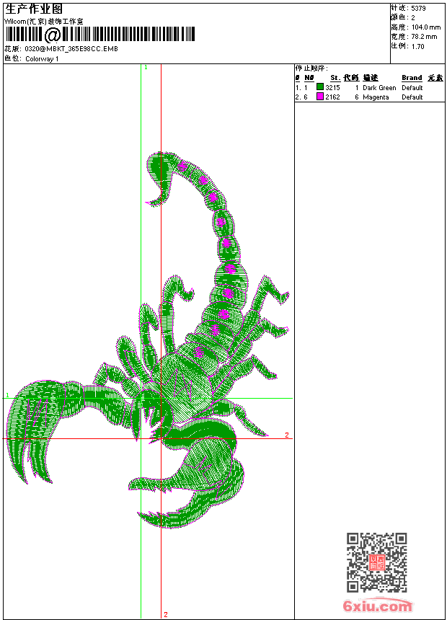The width and height of the screenshot is (447, 620).
Task: Click the Colorway 1 label
Action: [42, 59]
